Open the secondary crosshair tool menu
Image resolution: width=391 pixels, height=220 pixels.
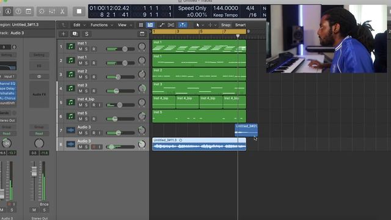212,25
